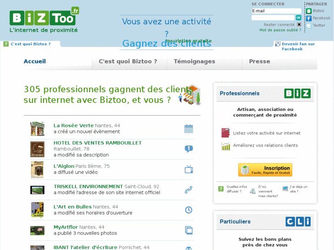Click the computer icon beside J'ai déjà un site
Image resolution: width=334 pixels, height=250 pixels.
click(x=285, y=189)
